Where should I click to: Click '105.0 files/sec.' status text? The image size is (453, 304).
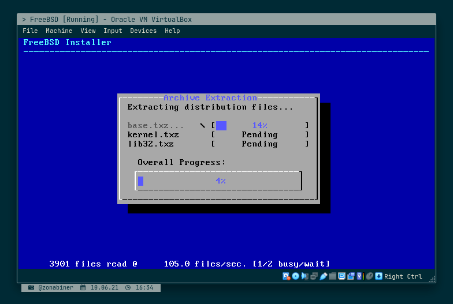click(205, 264)
